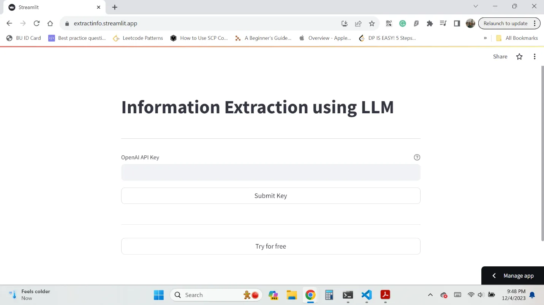The width and height of the screenshot is (544, 305).
Task: Click the battery status icon
Action: click(x=491, y=295)
